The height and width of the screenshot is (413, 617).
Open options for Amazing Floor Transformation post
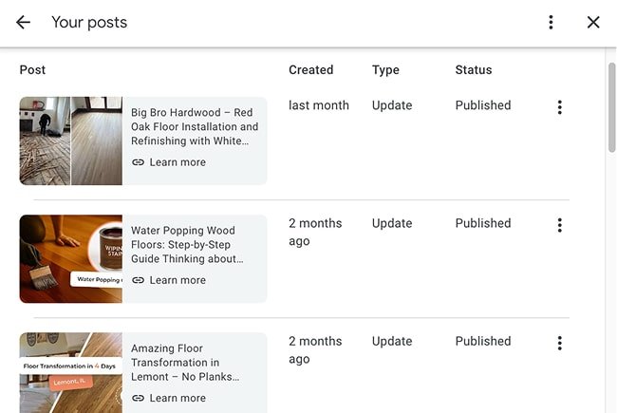coord(559,343)
